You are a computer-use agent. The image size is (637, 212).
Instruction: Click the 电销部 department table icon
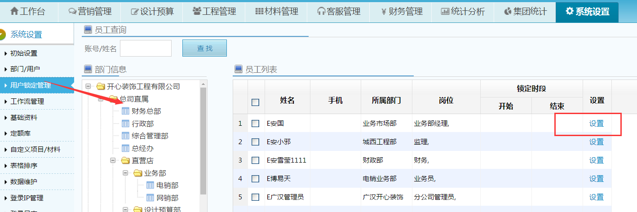[x=150, y=185]
